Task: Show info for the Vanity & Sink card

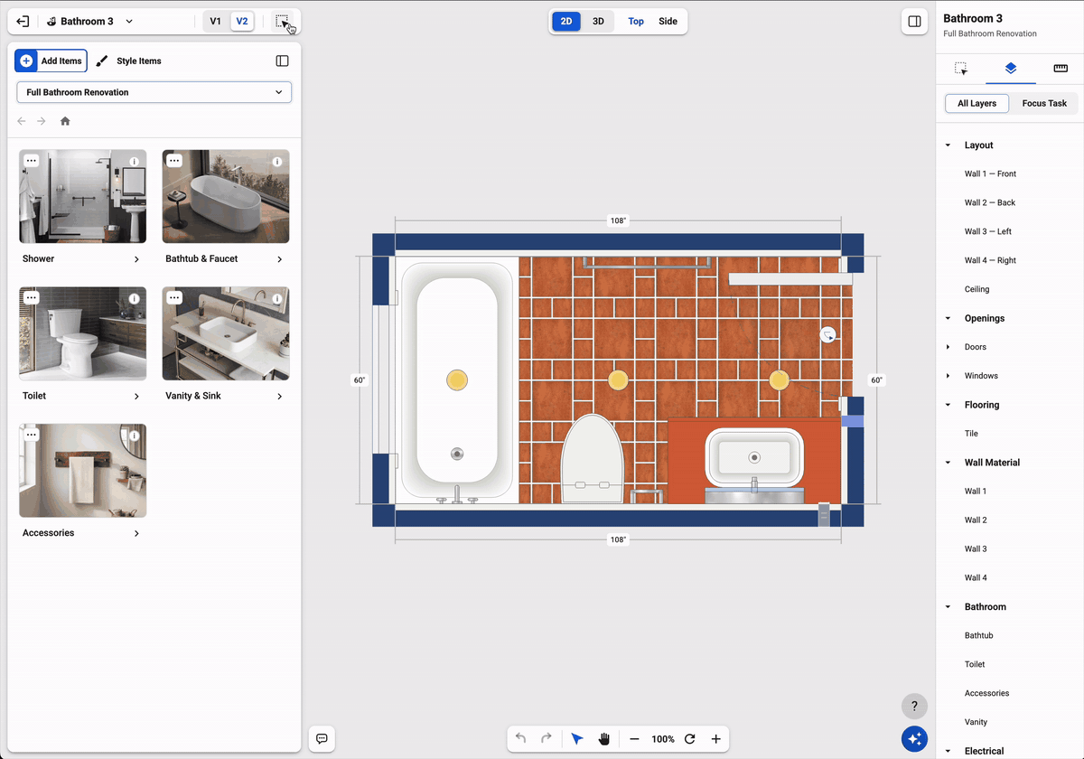Action: click(x=277, y=299)
